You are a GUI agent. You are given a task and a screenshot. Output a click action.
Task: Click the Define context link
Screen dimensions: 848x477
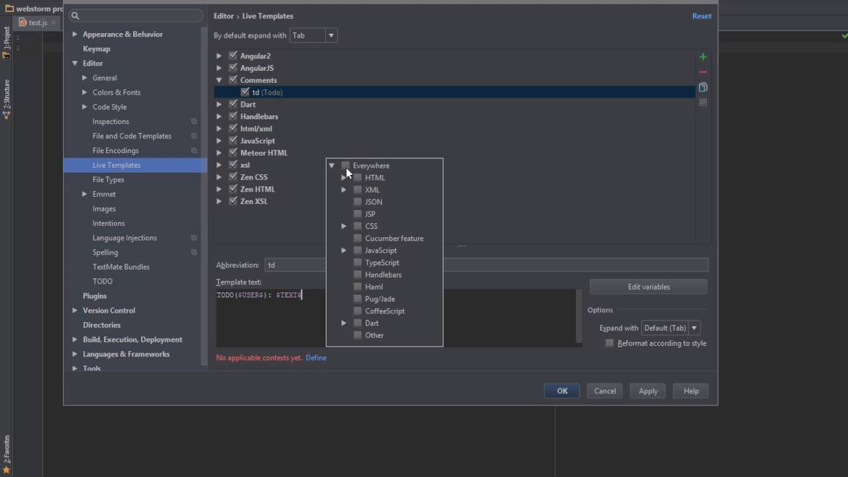tap(316, 358)
